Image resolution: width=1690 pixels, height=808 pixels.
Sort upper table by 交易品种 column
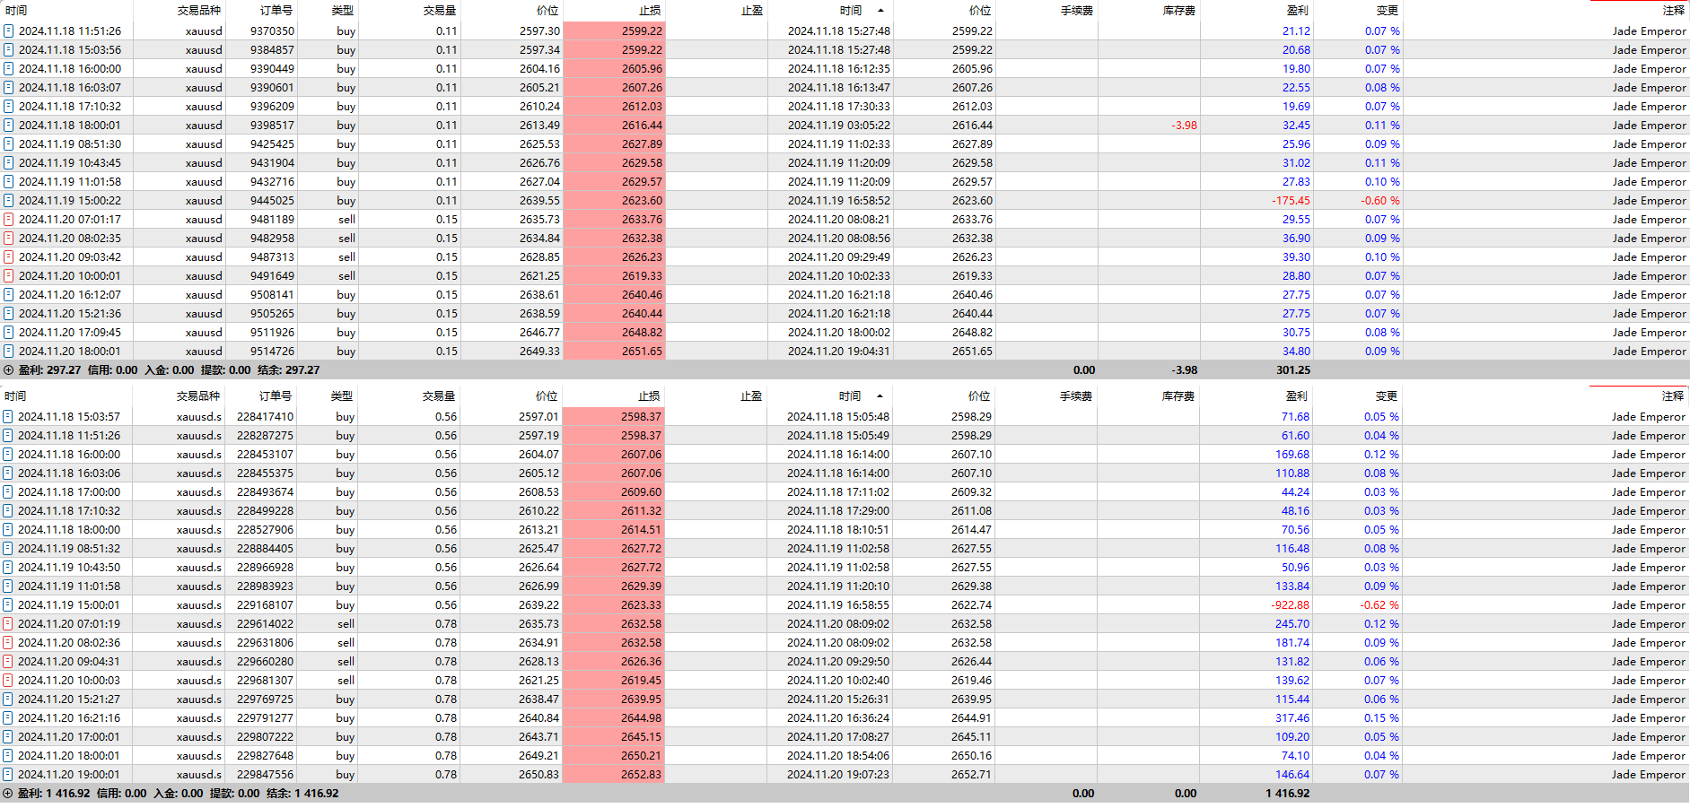coord(199,11)
